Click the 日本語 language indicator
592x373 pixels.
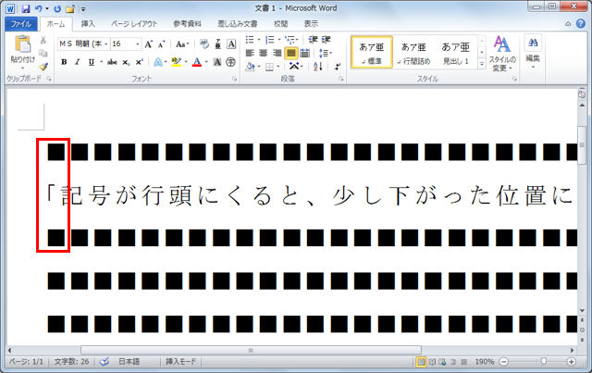(x=129, y=362)
